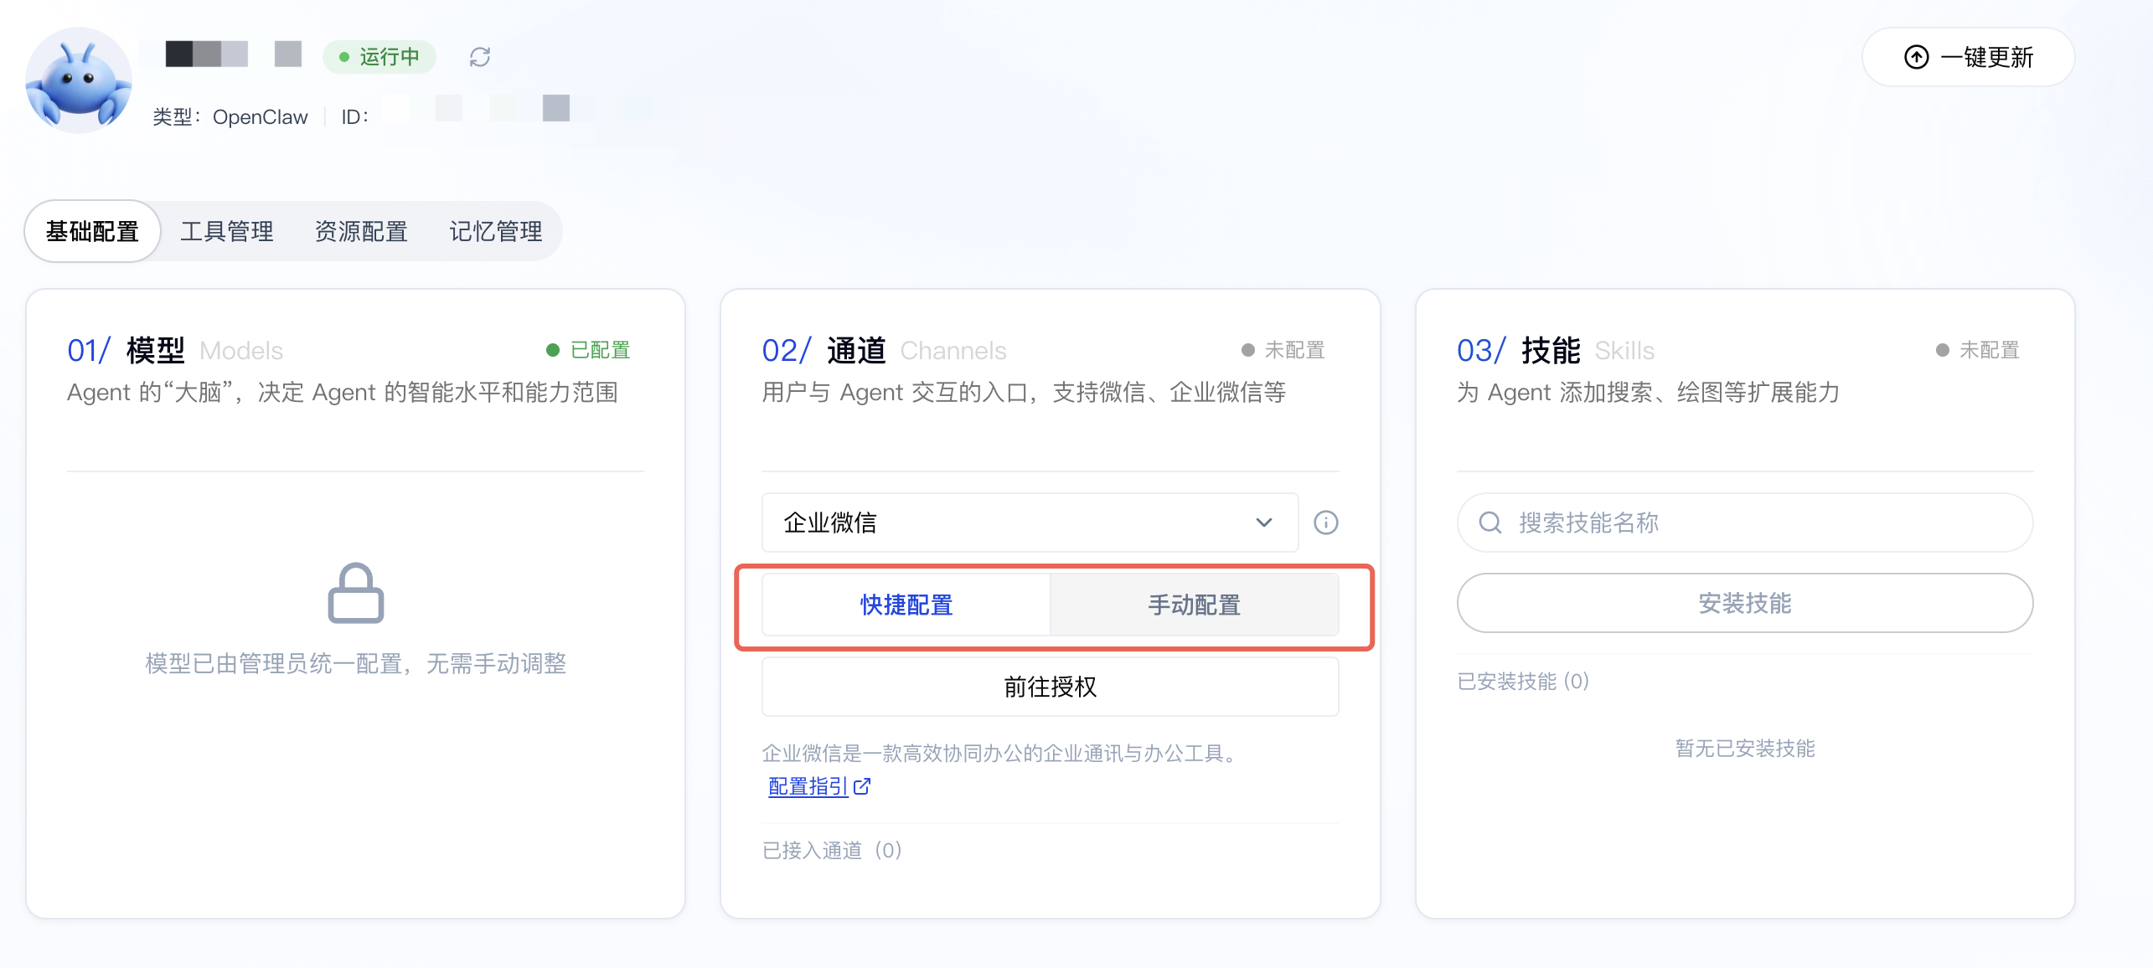The width and height of the screenshot is (2153, 968).
Task: Click the magnifier icon in skill search
Action: [1490, 523]
